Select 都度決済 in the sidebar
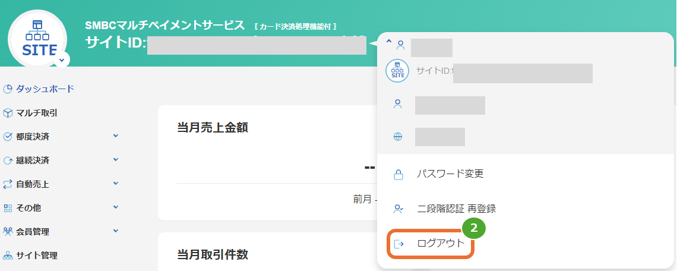This screenshot has width=677, height=271. [x=33, y=137]
